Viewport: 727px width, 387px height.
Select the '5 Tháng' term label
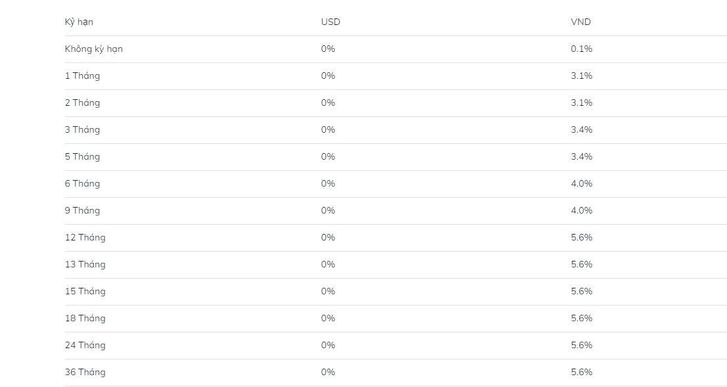pos(82,157)
